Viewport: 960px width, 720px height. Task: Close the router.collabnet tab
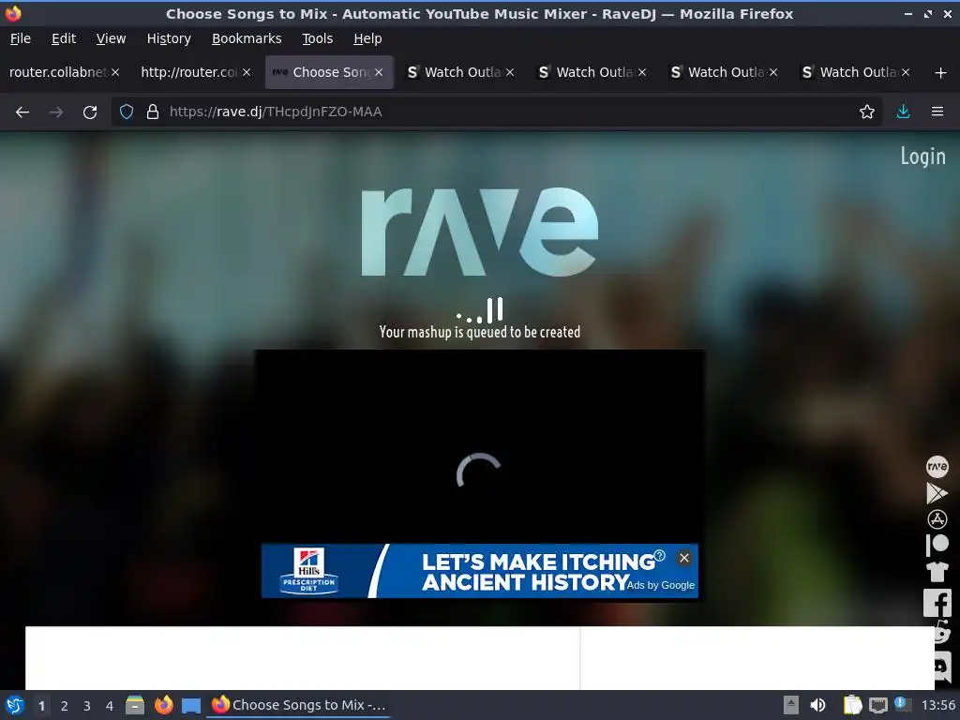(x=115, y=72)
